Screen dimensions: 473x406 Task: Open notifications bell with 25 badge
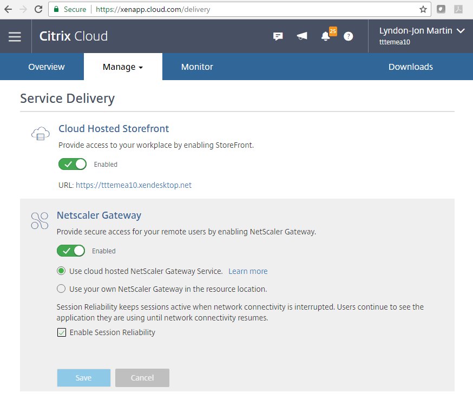[328, 35]
